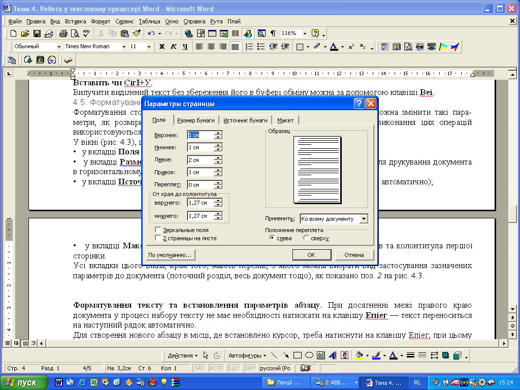The width and height of the screenshot is (520, 390).
Task: Select слева binding position radio
Action: pyautogui.click(x=272, y=238)
